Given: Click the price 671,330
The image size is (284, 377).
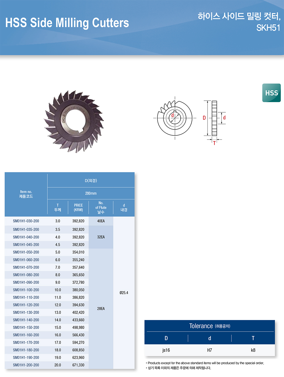Looking at the screenshot, I should coord(78,365).
